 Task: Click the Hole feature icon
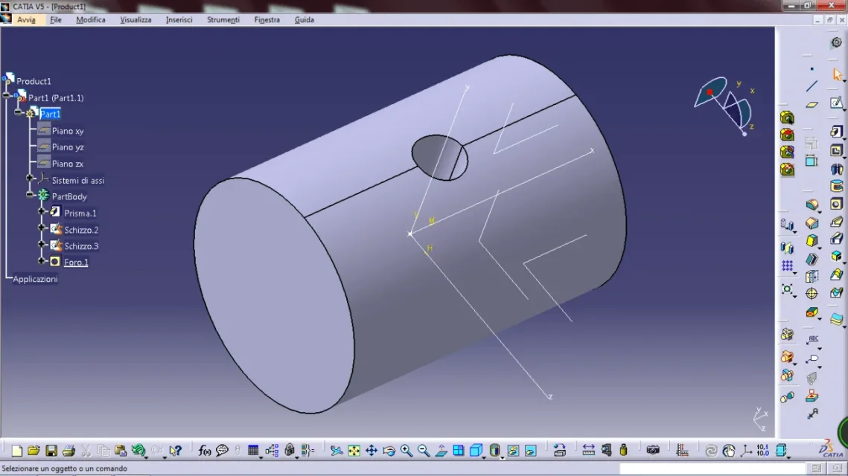[x=836, y=205]
